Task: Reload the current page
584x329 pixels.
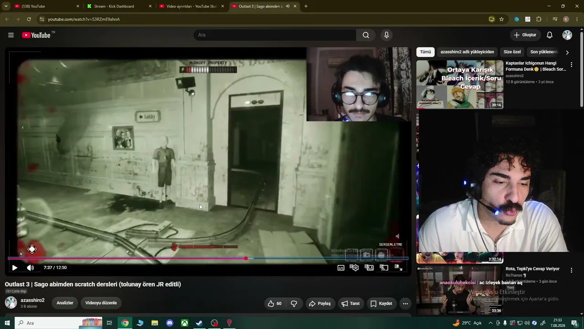Action: point(29,19)
